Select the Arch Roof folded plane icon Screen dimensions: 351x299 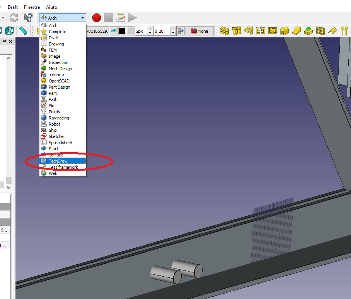pos(332,31)
